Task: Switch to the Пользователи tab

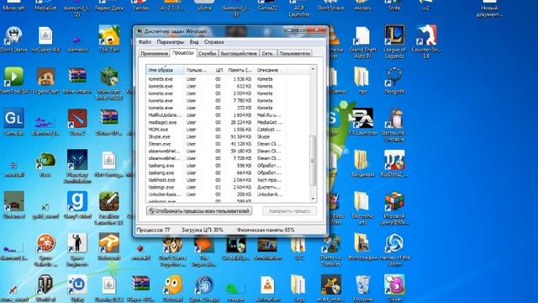Action: 295,54
